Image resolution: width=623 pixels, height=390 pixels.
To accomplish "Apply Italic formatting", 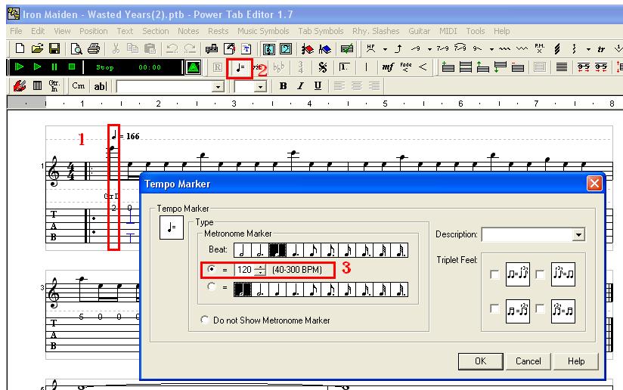I will pyautogui.click(x=300, y=85).
